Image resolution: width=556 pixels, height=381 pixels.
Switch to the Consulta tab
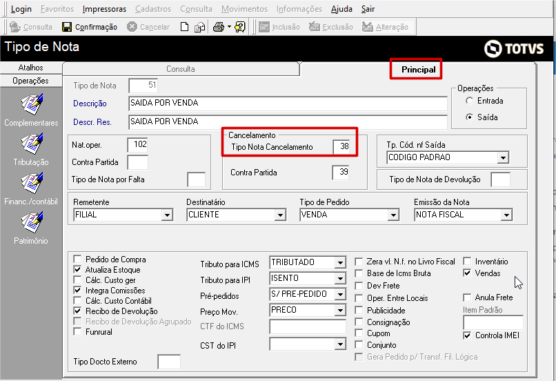point(181,69)
